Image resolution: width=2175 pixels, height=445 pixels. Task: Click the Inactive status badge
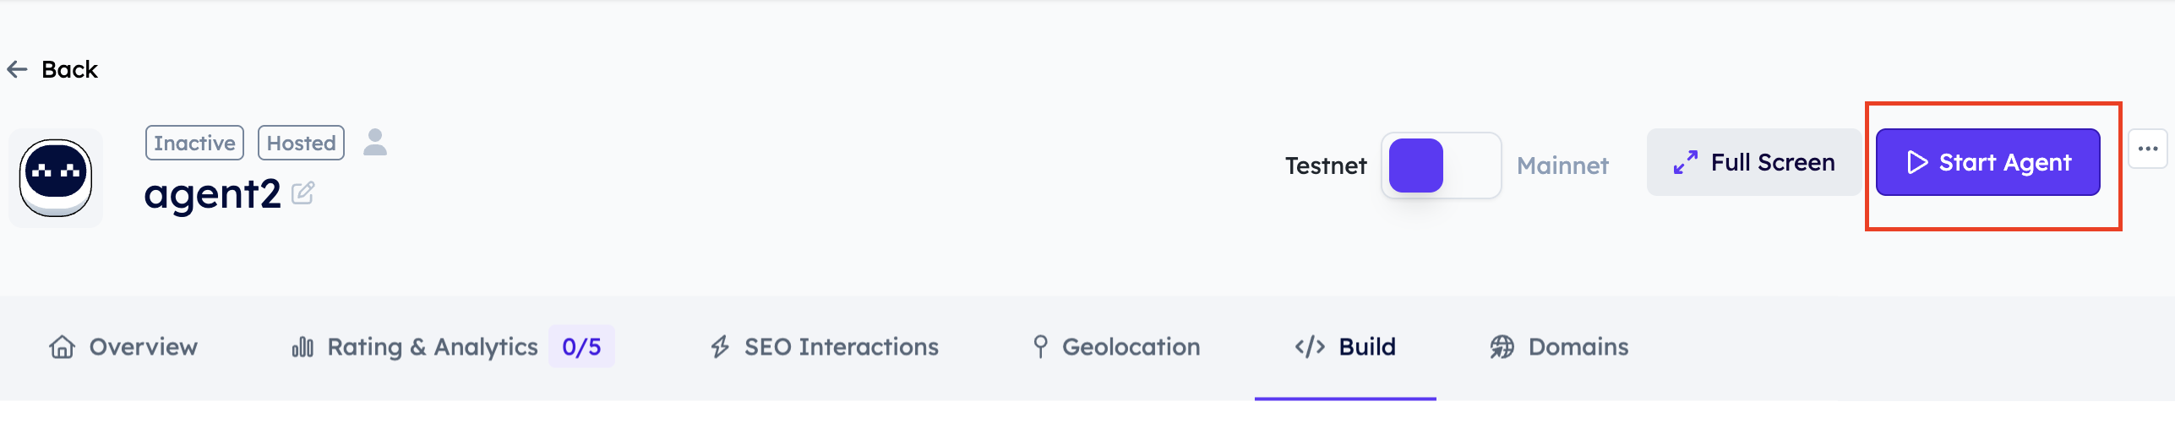194,143
